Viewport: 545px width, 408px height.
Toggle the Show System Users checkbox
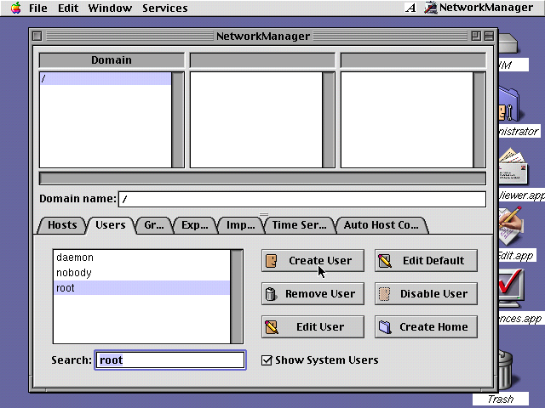[x=267, y=360]
